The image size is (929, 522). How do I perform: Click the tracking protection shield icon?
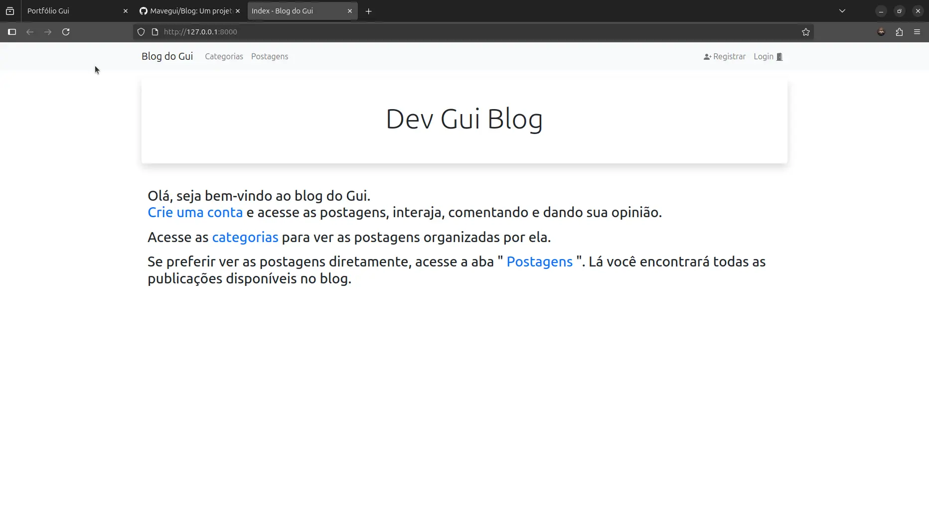(x=141, y=32)
